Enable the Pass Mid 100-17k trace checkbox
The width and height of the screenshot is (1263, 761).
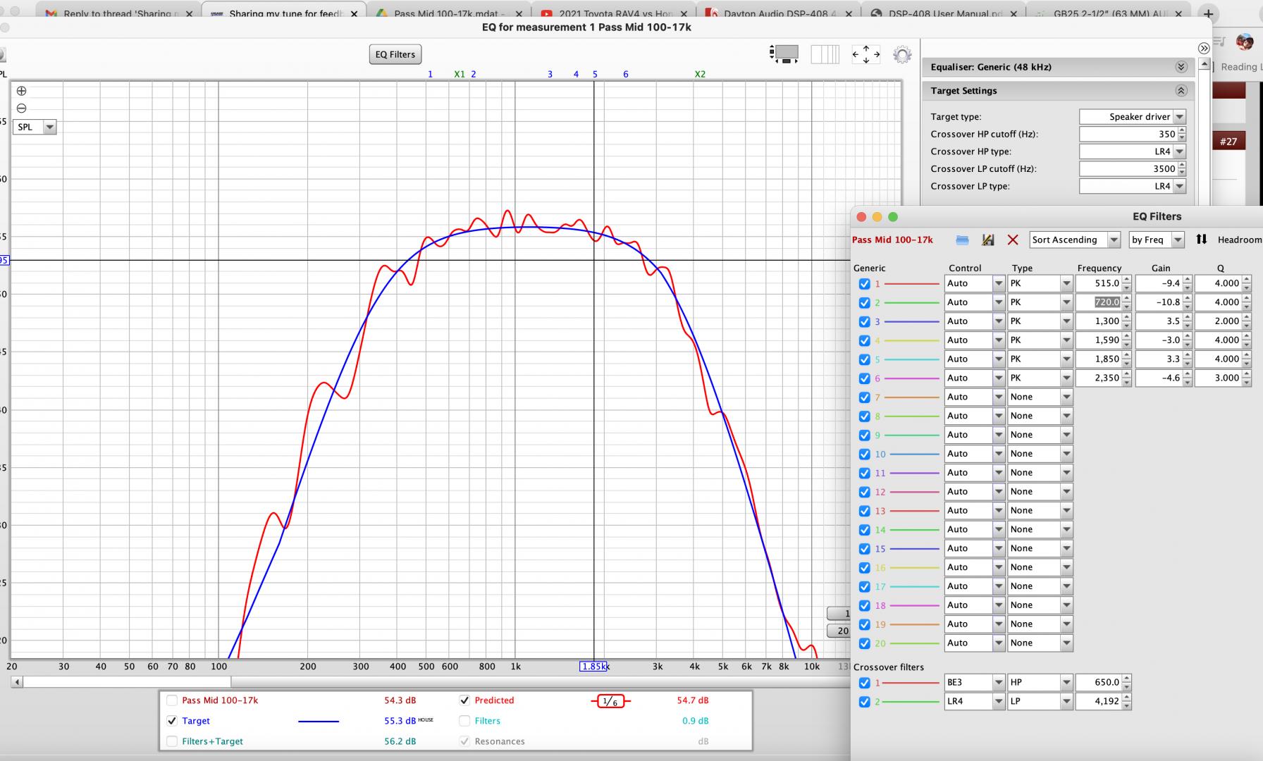pos(172,700)
